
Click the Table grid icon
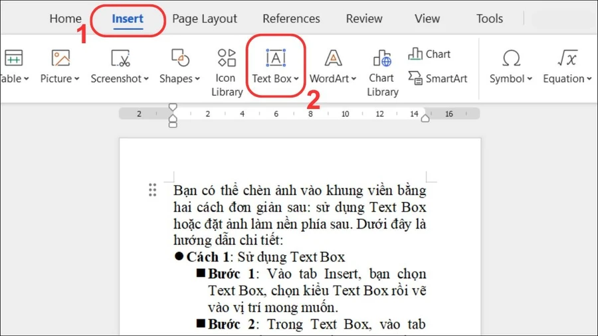pos(14,58)
